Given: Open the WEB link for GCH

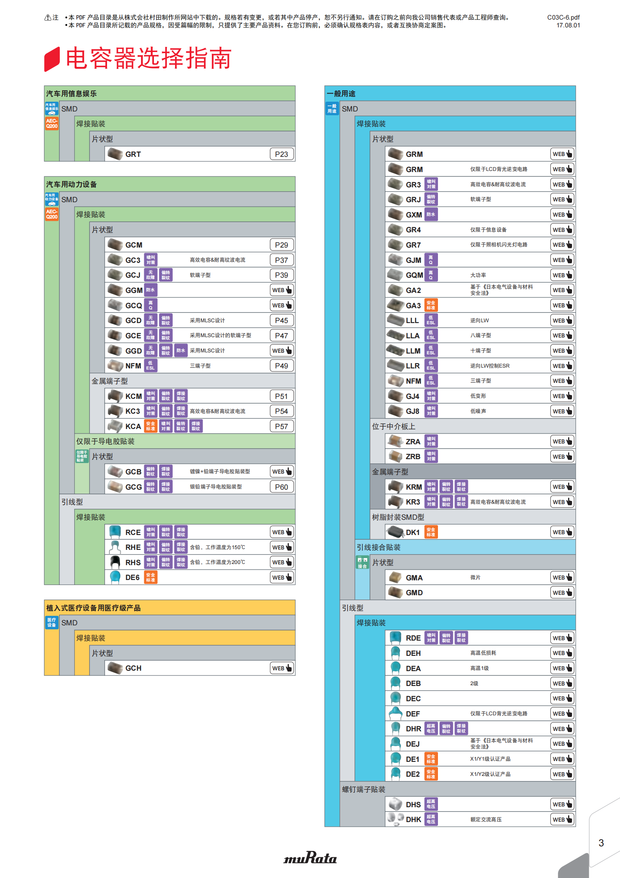Looking at the screenshot, I should 282,668.
